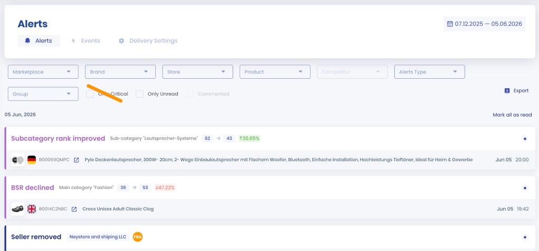Viewport: 539px width, 251px height.
Task: Click the ↑30.65% change badge
Action: [249, 139]
